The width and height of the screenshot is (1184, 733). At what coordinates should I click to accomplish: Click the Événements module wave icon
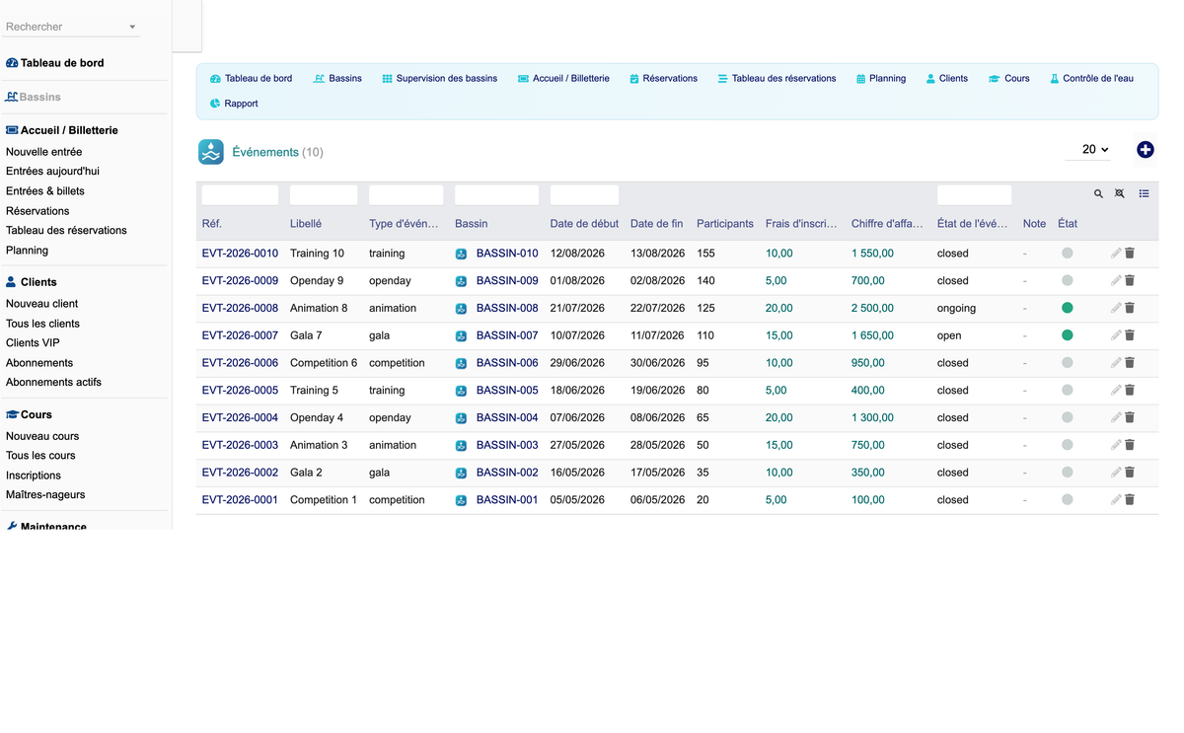click(x=211, y=152)
